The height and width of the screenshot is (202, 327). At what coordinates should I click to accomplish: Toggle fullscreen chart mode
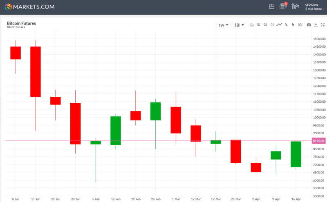tap(322, 25)
